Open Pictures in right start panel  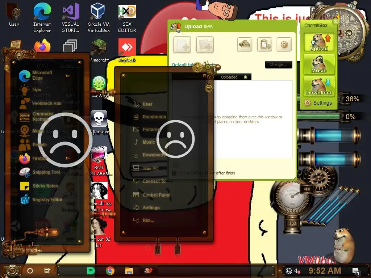(x=147, y=129)
